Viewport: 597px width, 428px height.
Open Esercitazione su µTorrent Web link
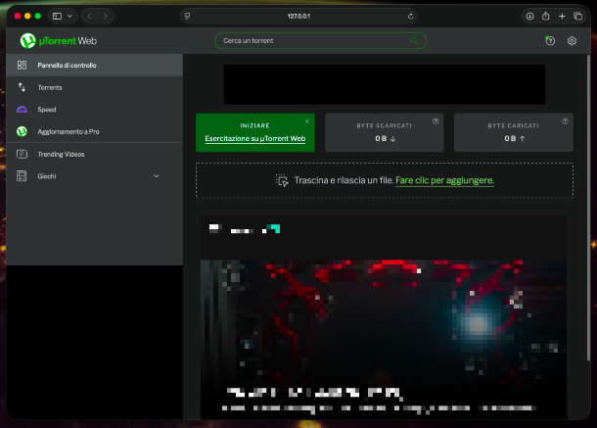pyautogui.click(x=255, y=139)
